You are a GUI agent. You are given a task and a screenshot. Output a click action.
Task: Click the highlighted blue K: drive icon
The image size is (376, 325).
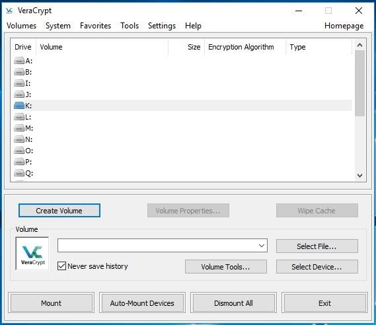tap(19, 106)
